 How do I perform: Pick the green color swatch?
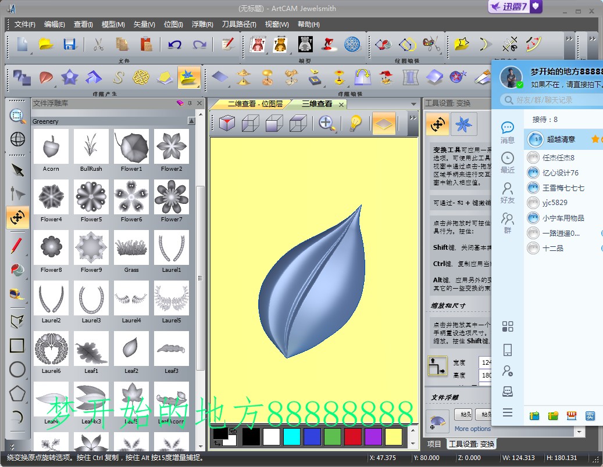pos(332,437)
